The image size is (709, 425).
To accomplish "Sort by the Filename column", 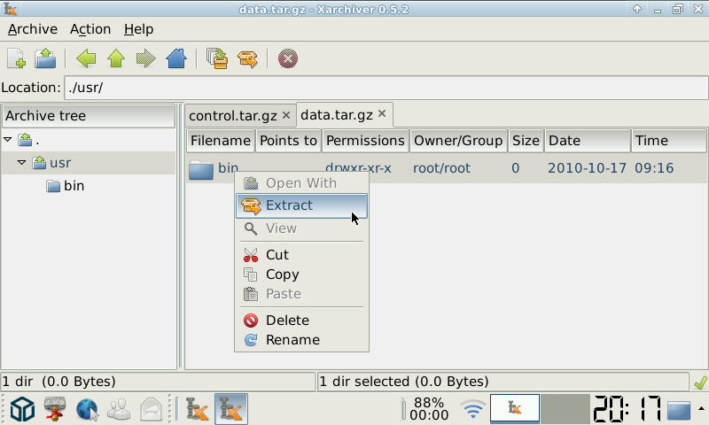I will click(221, 141).
